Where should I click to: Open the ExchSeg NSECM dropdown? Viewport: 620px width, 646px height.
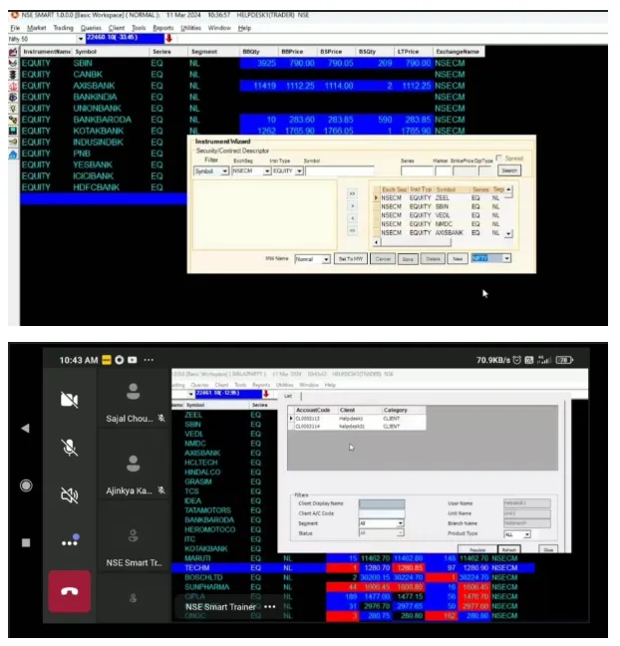click(x=267, y=171)
